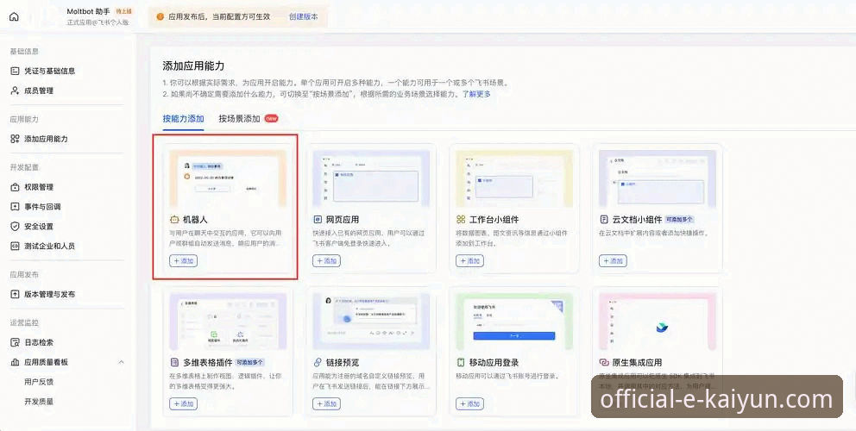This screenshot has height=431, width=856.
Task: Switch to the 按场景添加 tab
Action: pos(239,118)
